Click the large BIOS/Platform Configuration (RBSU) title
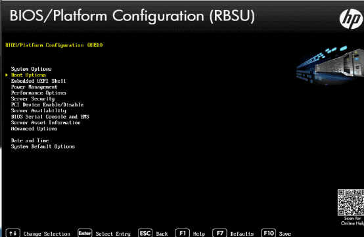 [132, 16]
